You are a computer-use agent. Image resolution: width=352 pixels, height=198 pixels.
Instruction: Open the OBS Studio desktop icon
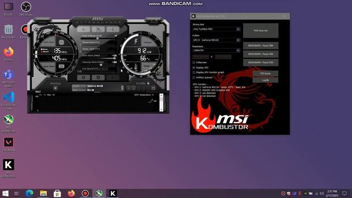click(x=26, y=9)
